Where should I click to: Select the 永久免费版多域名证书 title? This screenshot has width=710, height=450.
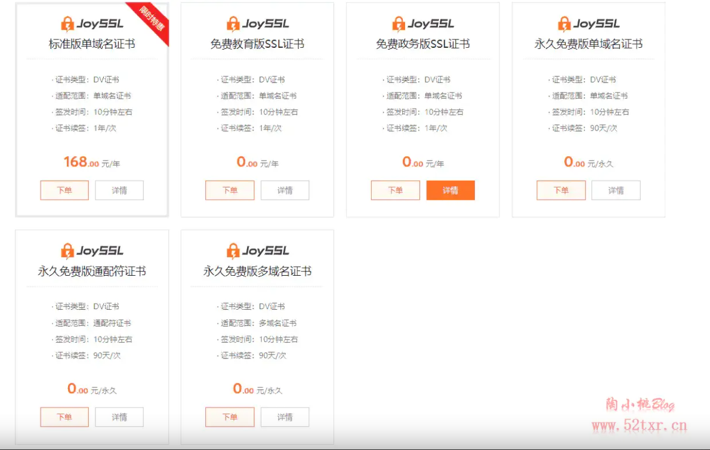(x=257, y=271)
